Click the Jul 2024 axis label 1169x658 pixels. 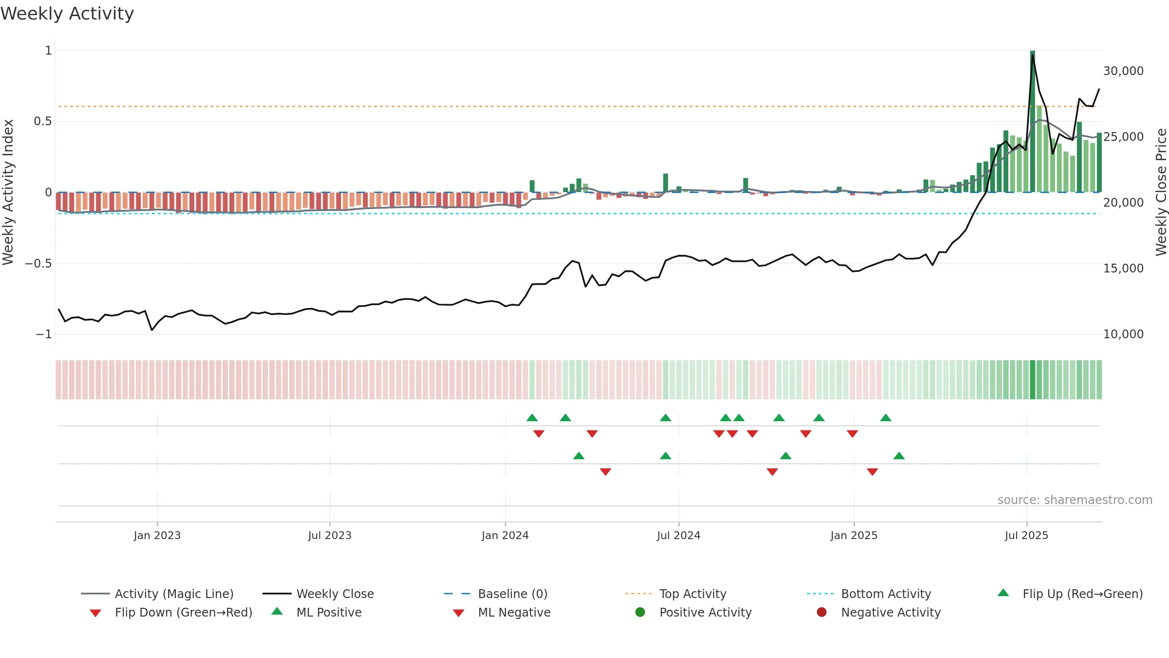(679, 536)
